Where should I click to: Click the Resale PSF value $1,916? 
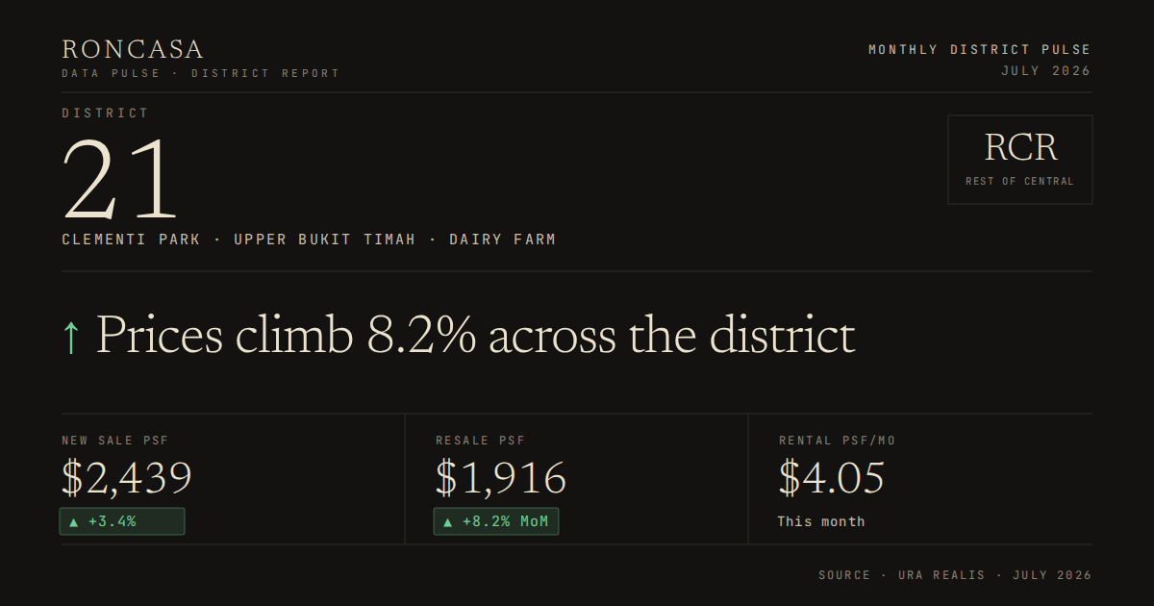pyautogui.click(x=501, y=478)
